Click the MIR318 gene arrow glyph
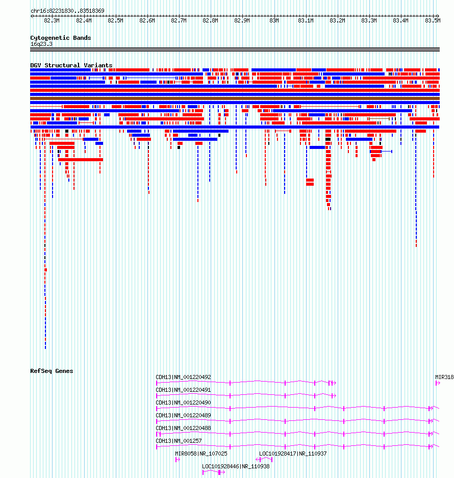 click(x=438, y=383)
